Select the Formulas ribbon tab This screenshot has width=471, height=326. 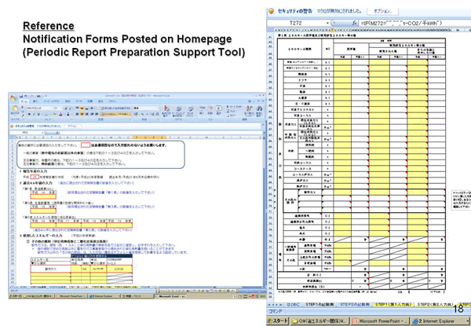[68, 101]
